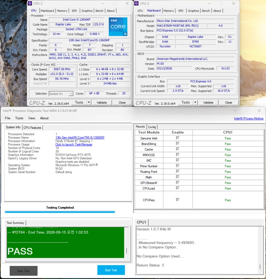Toggle the Genuine Intel enable checkbox
Screen dimensions: 266x279
(x=177, y=138)
